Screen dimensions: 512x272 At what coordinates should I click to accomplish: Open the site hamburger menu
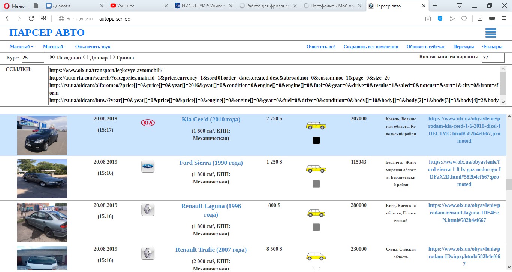[x=491, y=33]
